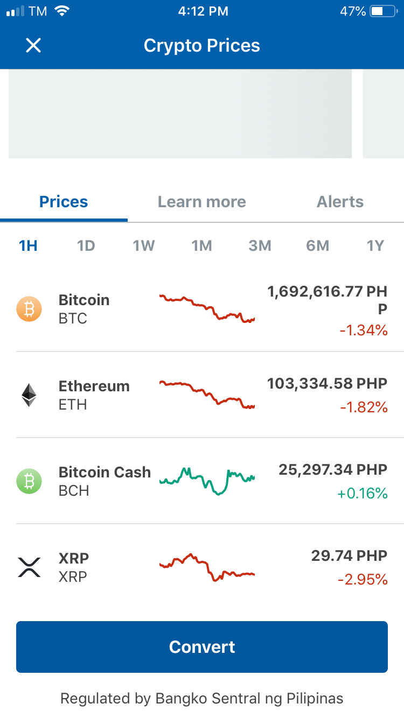Image resolution: width=404 pixels, height=718 pixels.
Task: Open the Bitcoin red price chart sparkline
Action: pyautogui.click(x=207, y=308)
